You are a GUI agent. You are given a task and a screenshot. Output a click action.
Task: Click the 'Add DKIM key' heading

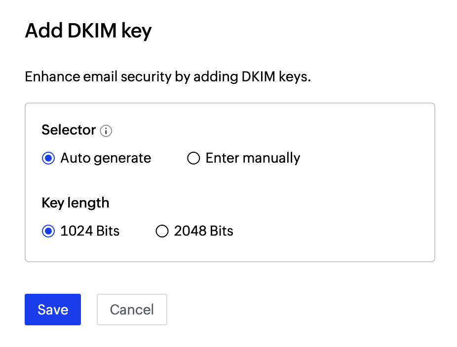(88, 31)
